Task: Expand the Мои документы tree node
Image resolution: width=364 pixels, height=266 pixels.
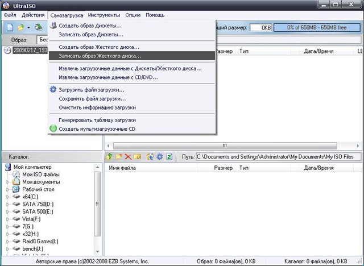Action: coord(7,182)
